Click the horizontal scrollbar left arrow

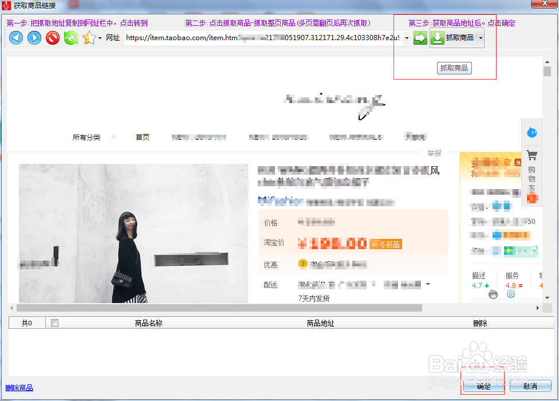pyautogui.click(x=11, y=308)
